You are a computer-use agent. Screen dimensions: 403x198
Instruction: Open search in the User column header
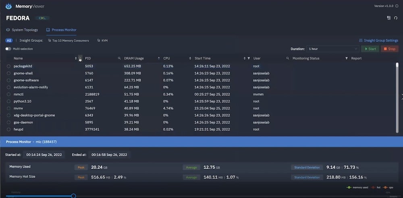288,58
